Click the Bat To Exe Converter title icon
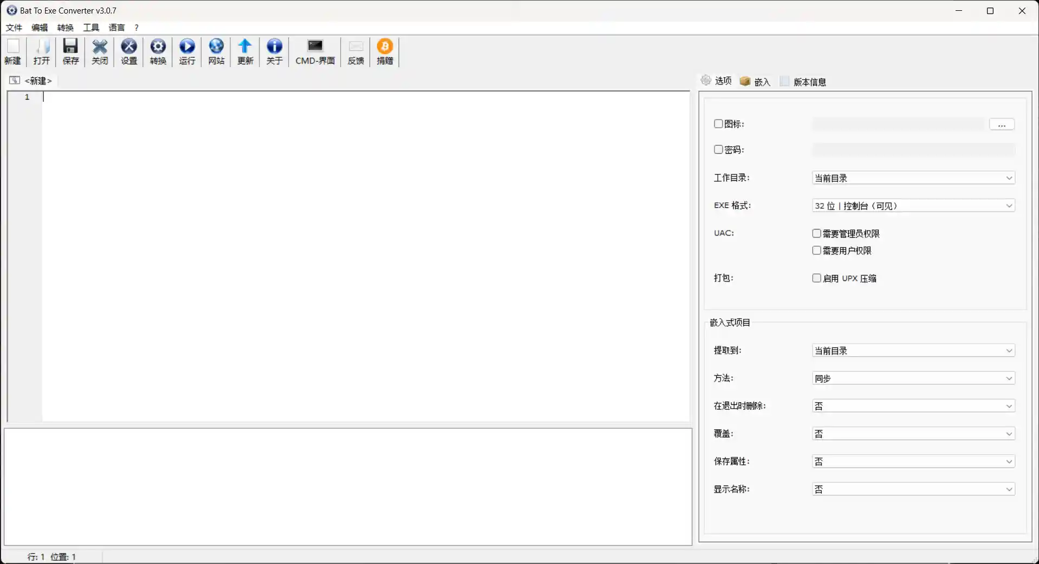1039x564 pixels. [x=12, y=10]
